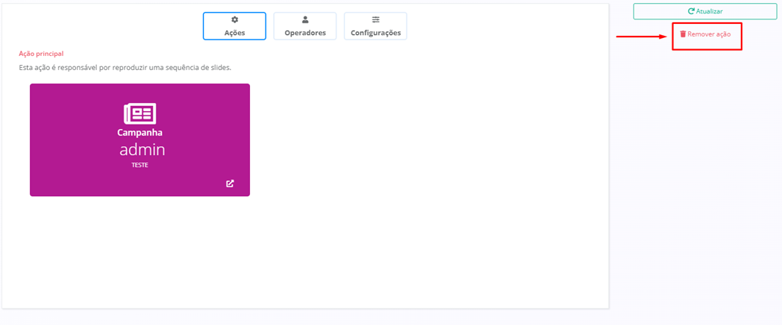
Task: Click the newspaper icon on Campanha card
Action: (140, 113)
